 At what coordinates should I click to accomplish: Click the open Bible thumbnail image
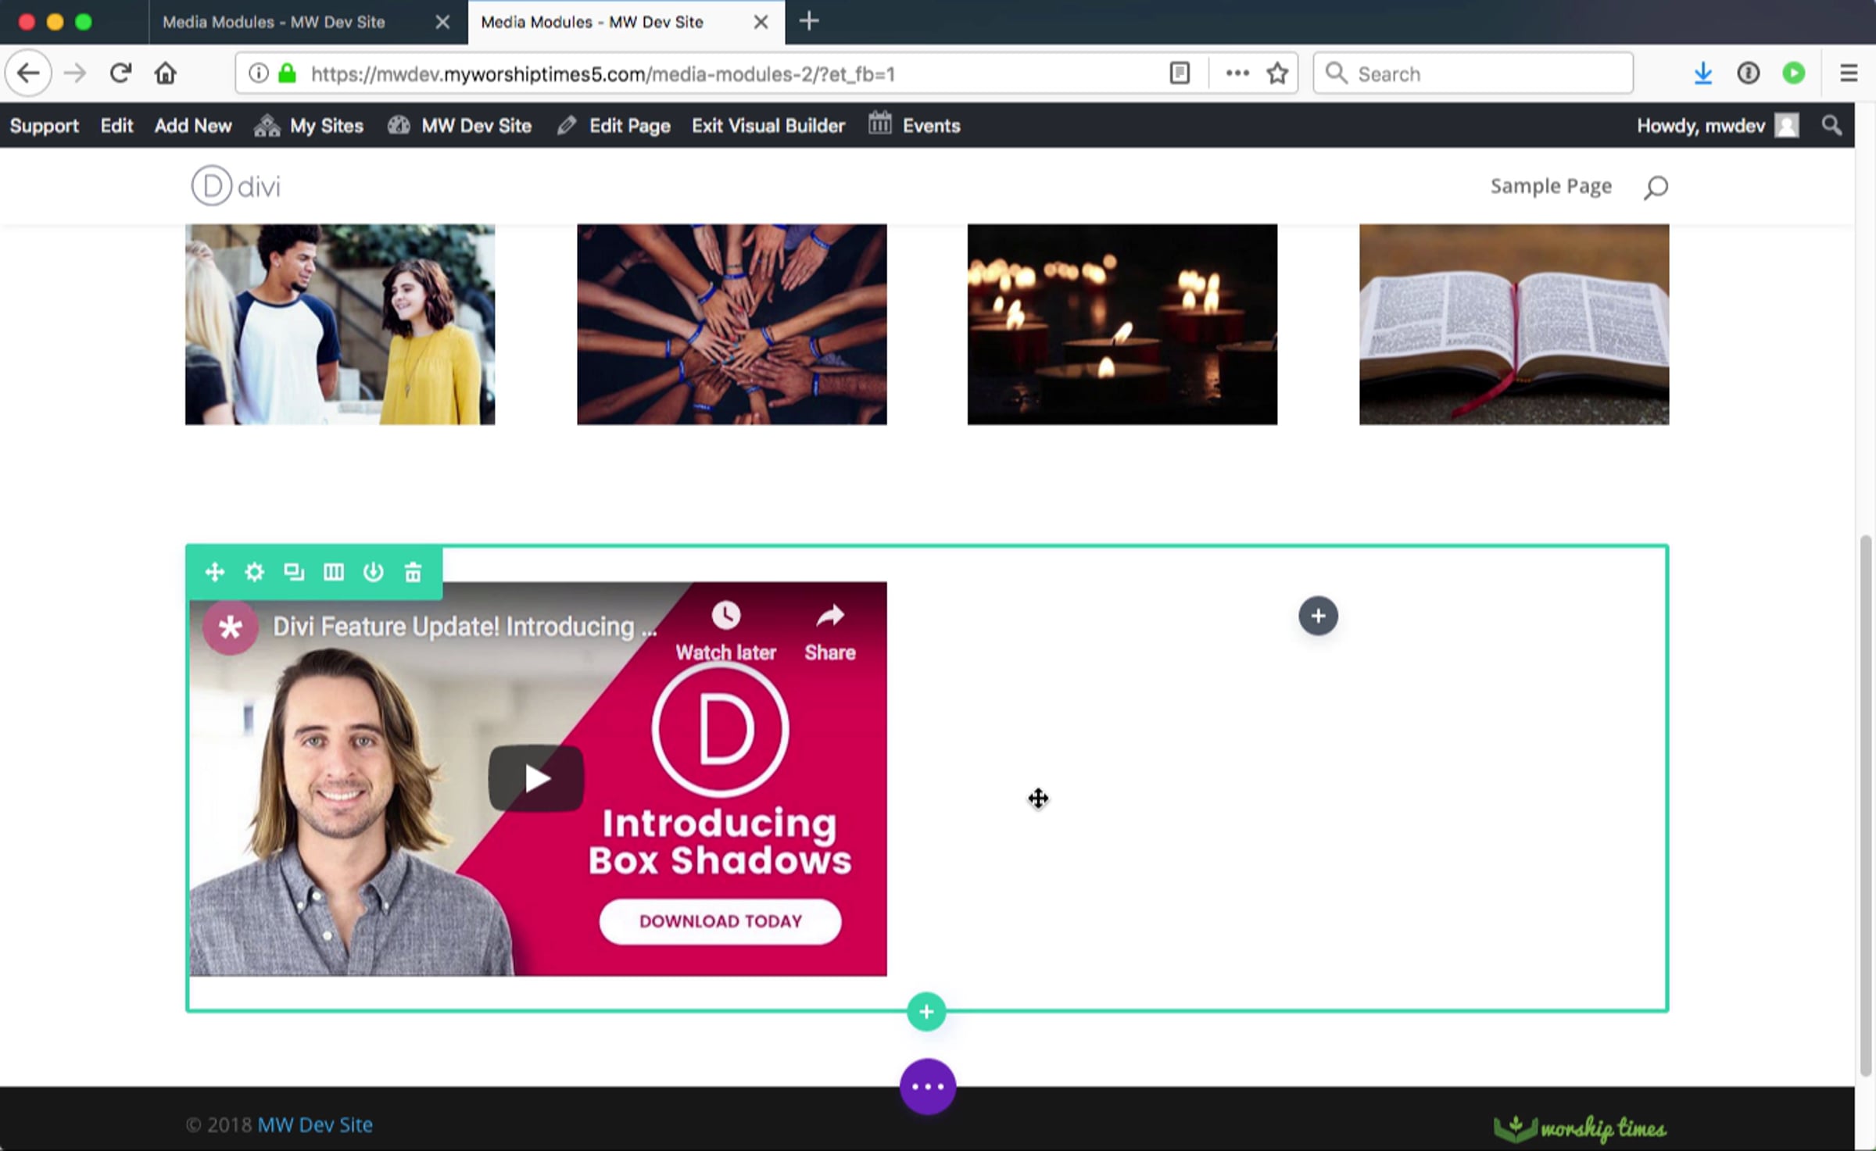point(1513,324)
